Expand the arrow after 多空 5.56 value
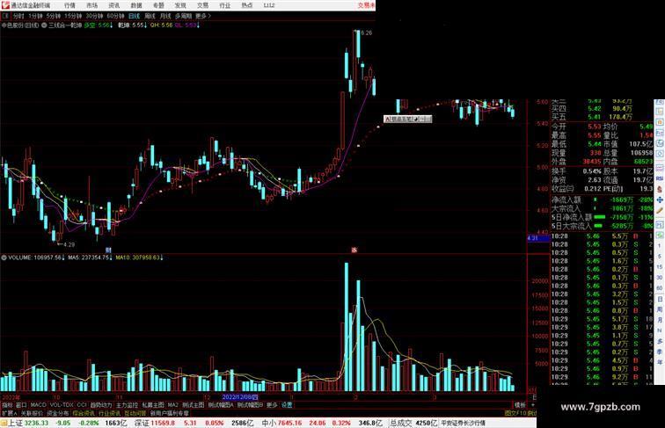Screen dimensions: 665x428 [112, 25]
